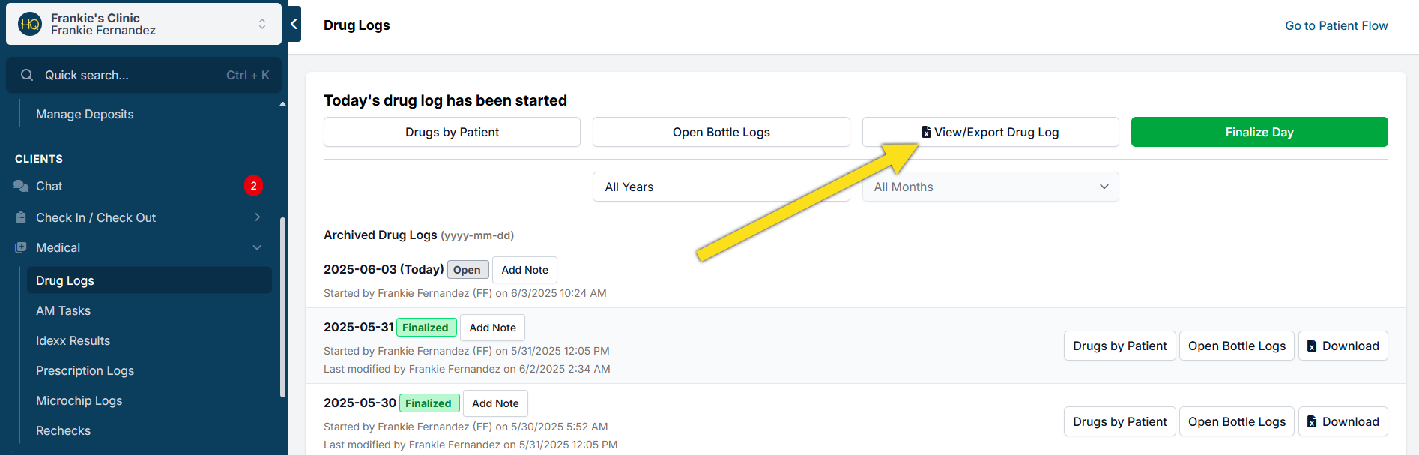This screenshot has height=455, width=1419.
Task: Click the red chat notification badge
Action: pyautogui.click(x=253, y=186)
